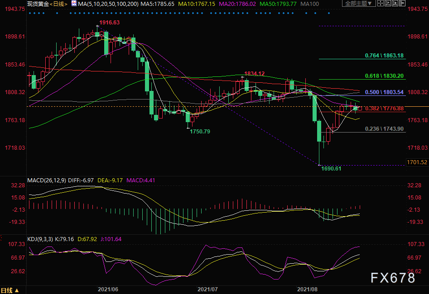429x294 pixels.
Task: Click the MA indicator chart icon
Action: coord(74,4)
